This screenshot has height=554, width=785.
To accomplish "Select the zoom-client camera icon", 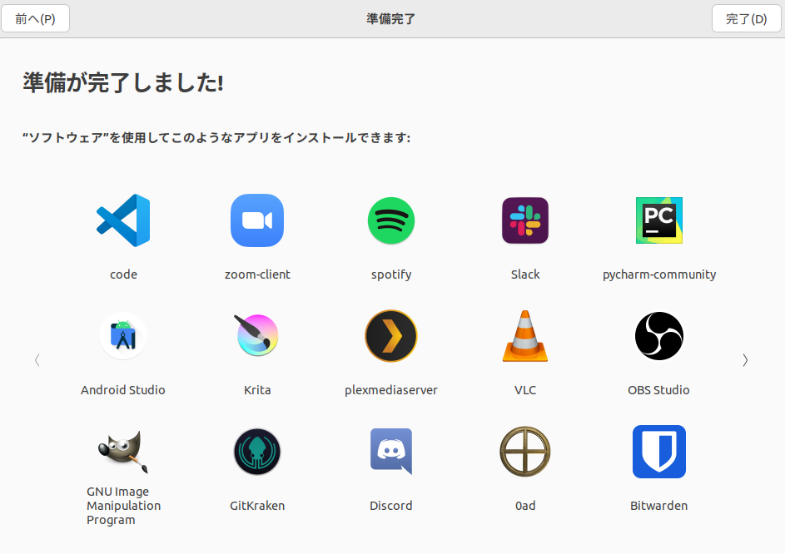I will [257, 220].
